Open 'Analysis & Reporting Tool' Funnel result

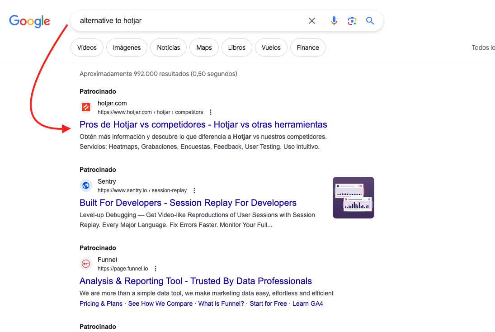click(195, 281)
